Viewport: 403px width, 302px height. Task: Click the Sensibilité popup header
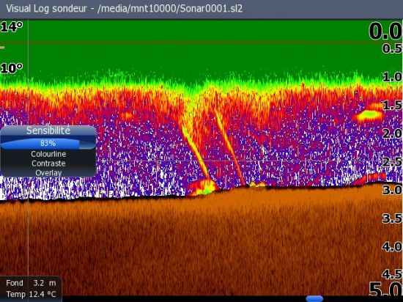pyautogui.click(x=48, y=130)
